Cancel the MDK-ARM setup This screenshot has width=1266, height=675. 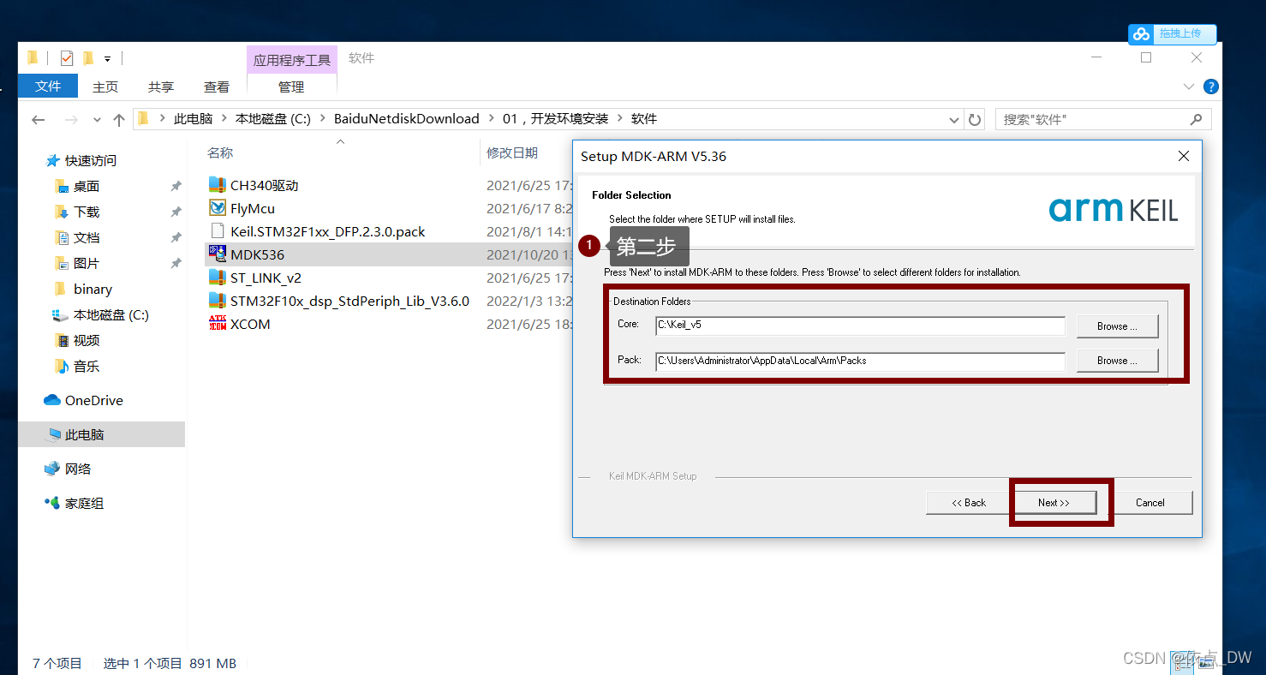[1150, 503]
